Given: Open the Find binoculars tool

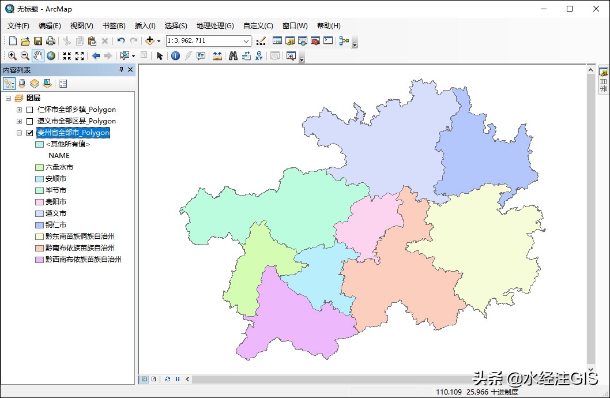Looking at the screenshot, I should click(233, 56).
